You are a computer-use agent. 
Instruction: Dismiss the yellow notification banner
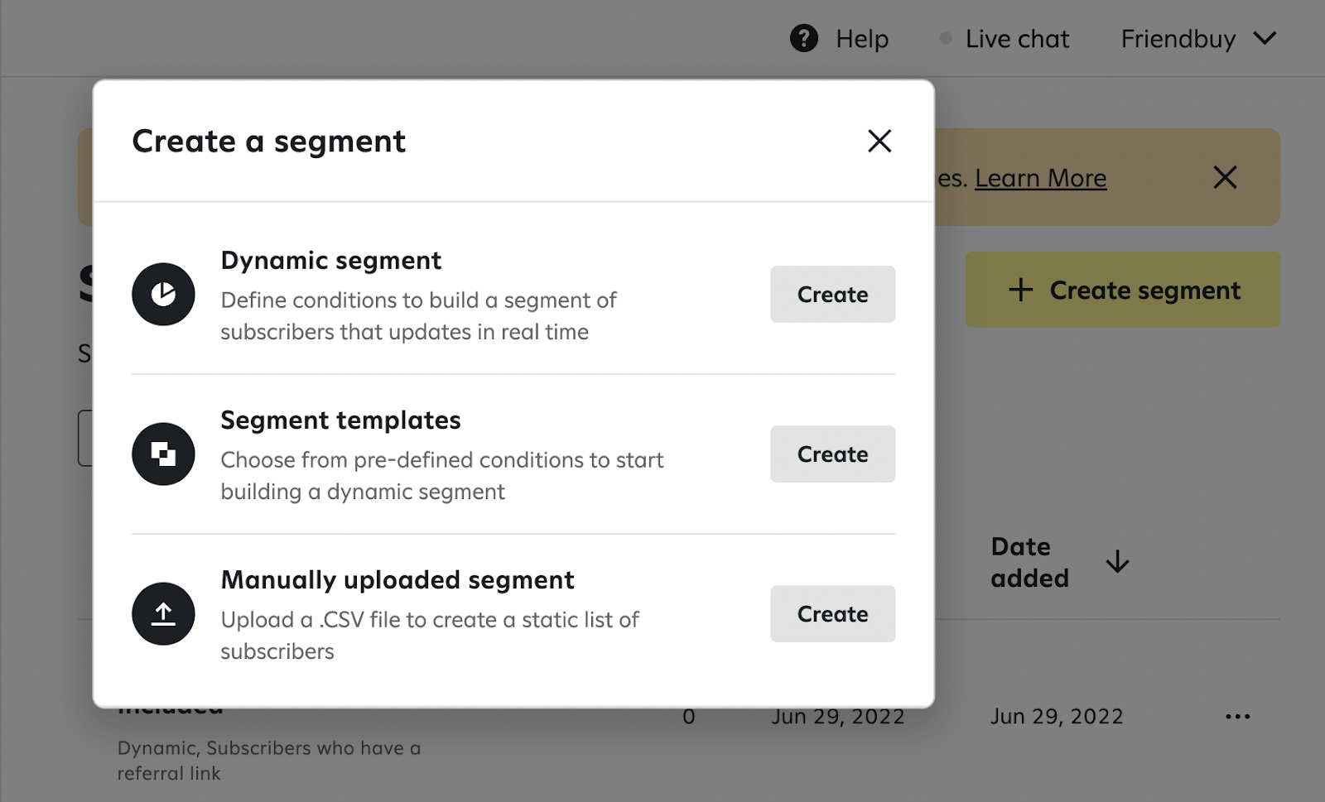tap(1225, 177)
